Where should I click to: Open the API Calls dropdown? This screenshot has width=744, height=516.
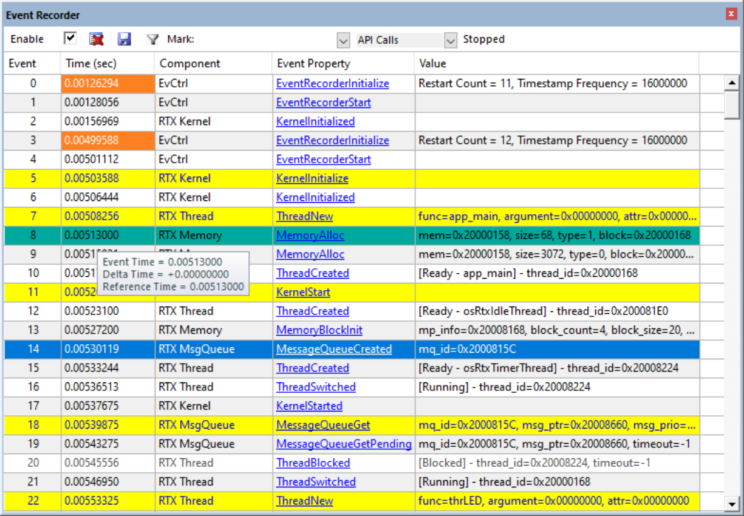450,40
